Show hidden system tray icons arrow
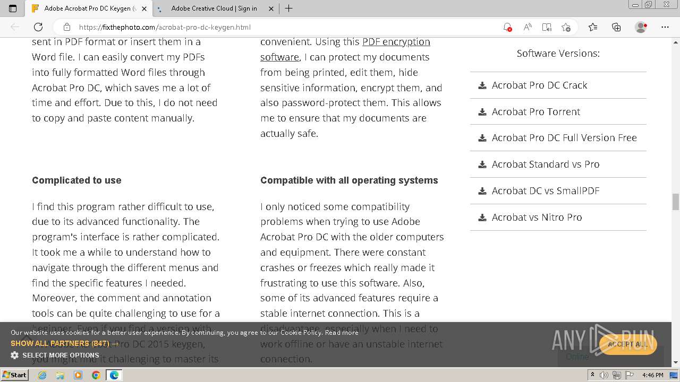 click(x=592, y=375)
